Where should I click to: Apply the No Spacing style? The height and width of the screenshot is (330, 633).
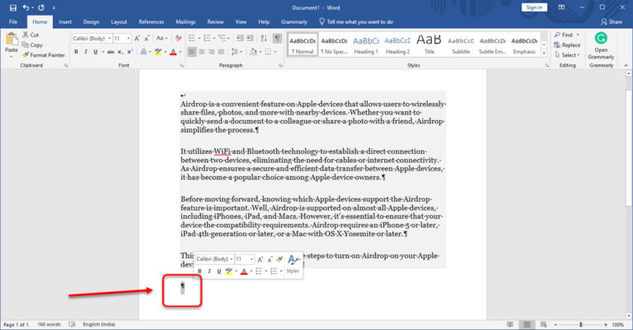click(x=335, y=44)
